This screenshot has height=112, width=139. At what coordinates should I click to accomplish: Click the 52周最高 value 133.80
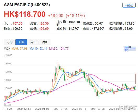point(130,24)
